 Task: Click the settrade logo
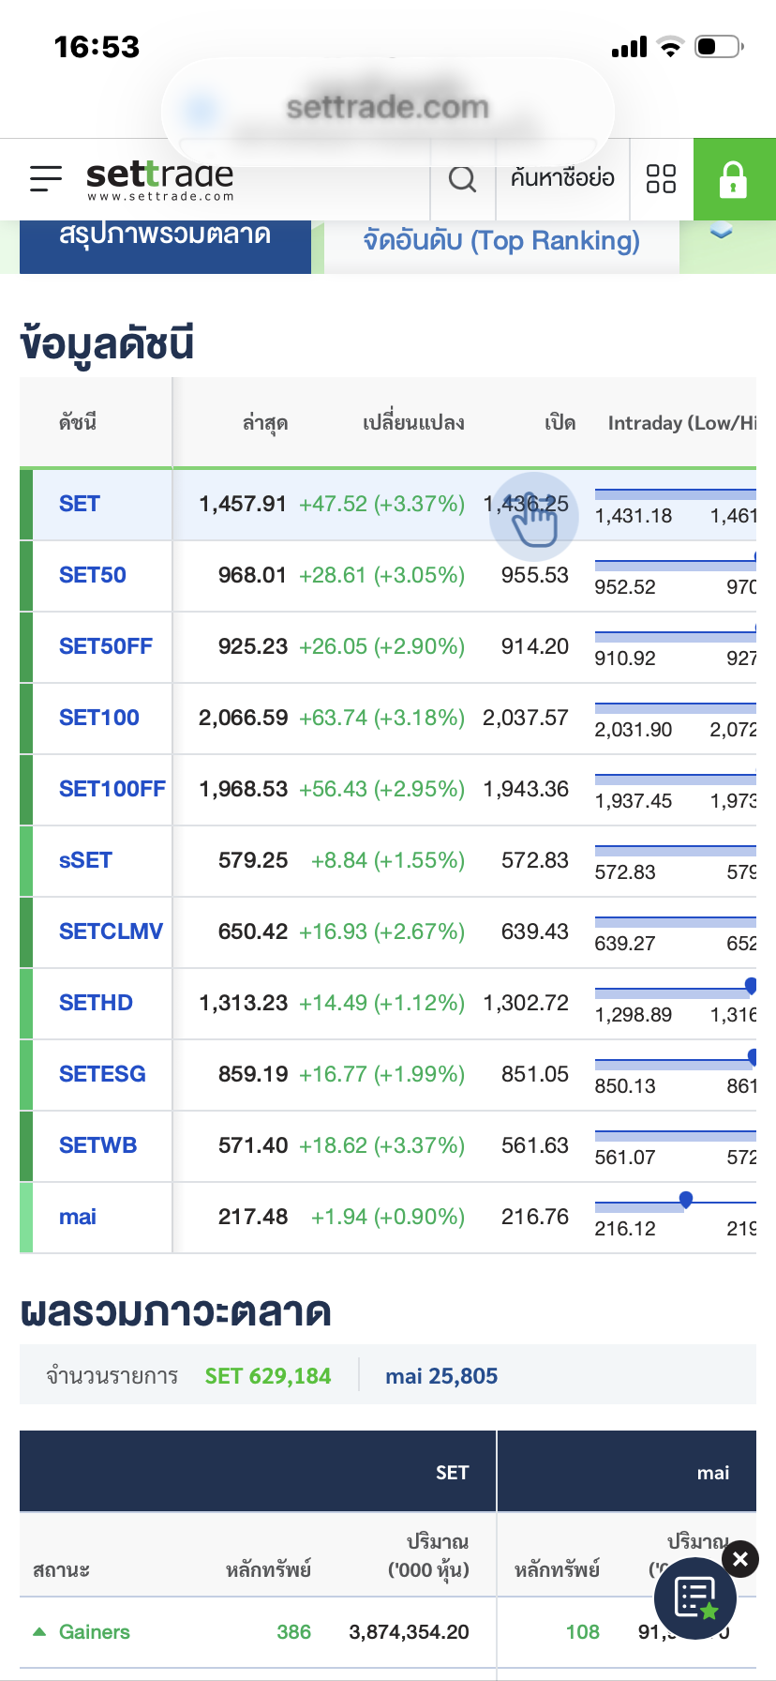[x=160, y=178]
